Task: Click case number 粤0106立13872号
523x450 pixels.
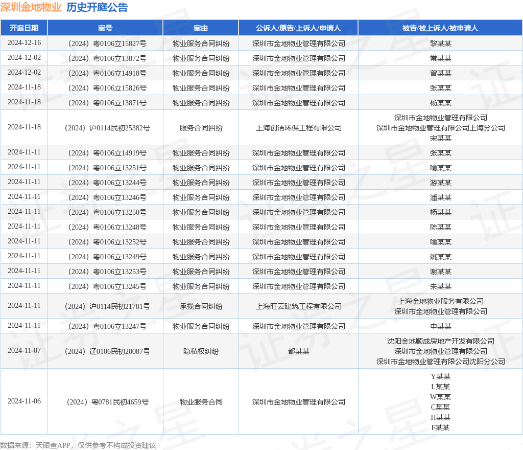Action: coord(107,58)
